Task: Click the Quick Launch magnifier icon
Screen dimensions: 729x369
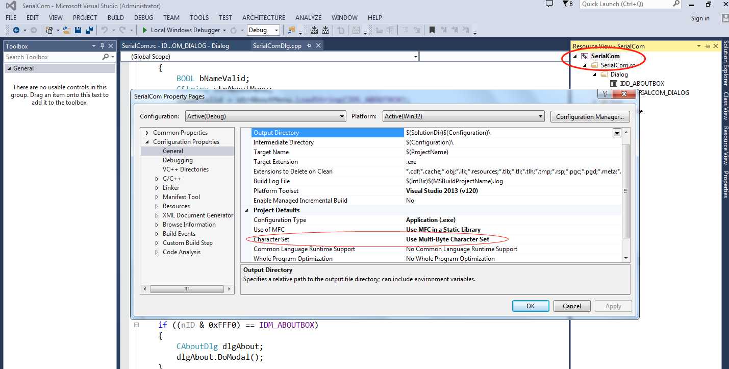Action: [x=676, y=4]
